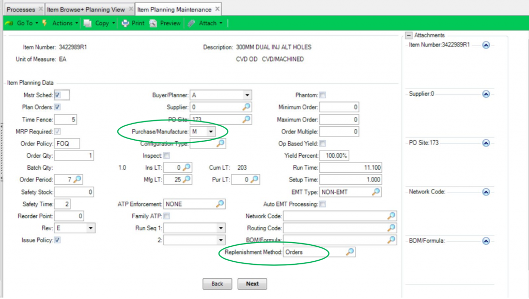Uncheck the Plan Orders checkbox
529x299 pixels.
coord(58,107)
